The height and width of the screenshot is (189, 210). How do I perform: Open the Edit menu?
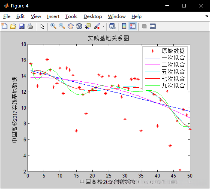20,16
